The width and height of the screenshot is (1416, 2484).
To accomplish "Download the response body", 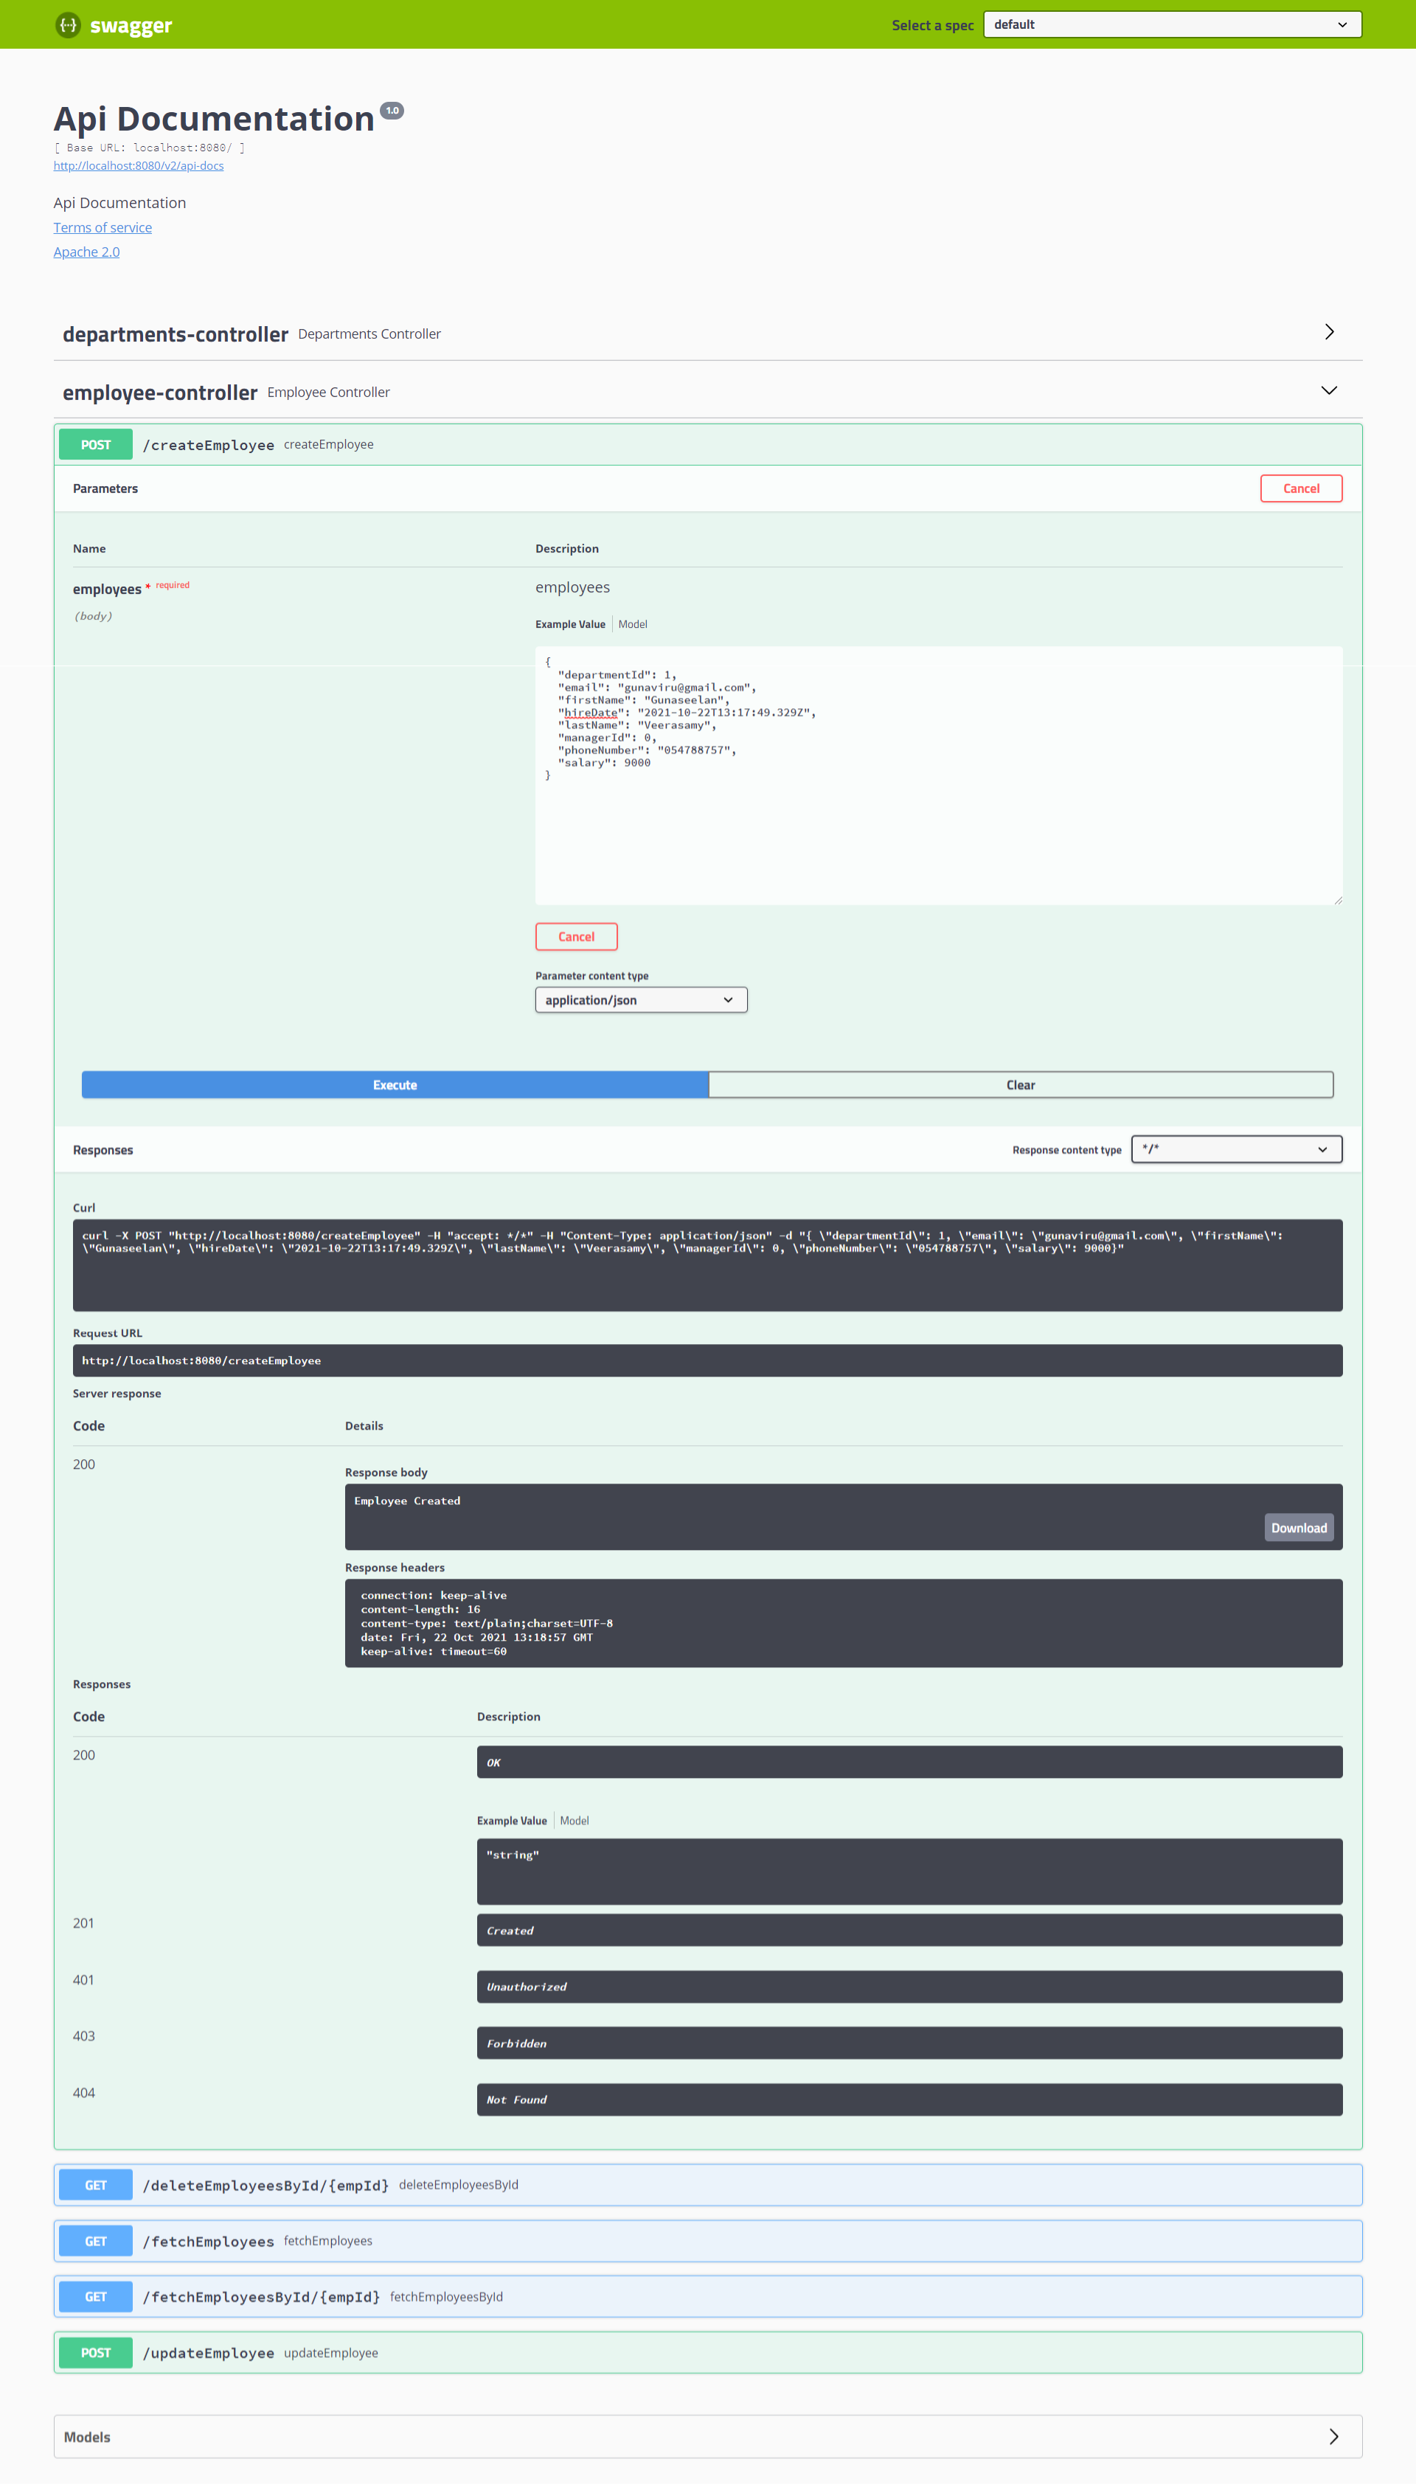I will click(x=1298, y=1527).
